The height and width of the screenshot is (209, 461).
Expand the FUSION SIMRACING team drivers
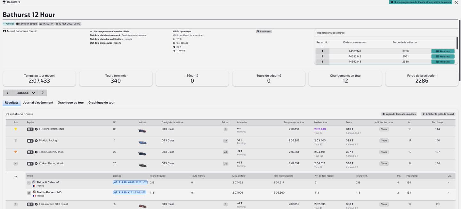(36, 129)
